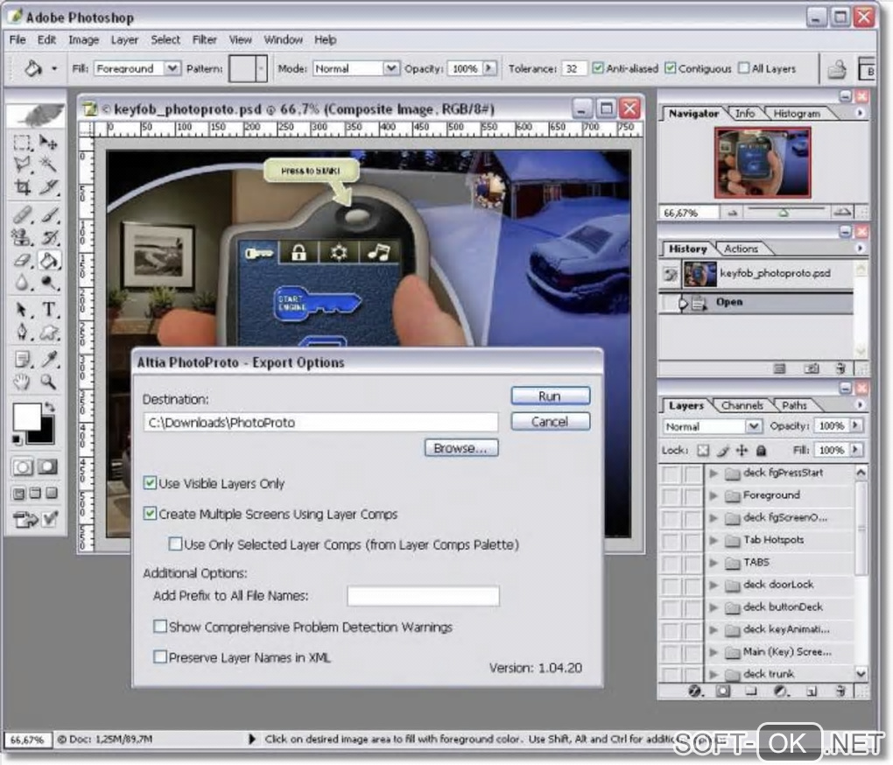This screenshot has height=765, width=893.
Task: Open the Window menu
Action: [x=283, y=40]
